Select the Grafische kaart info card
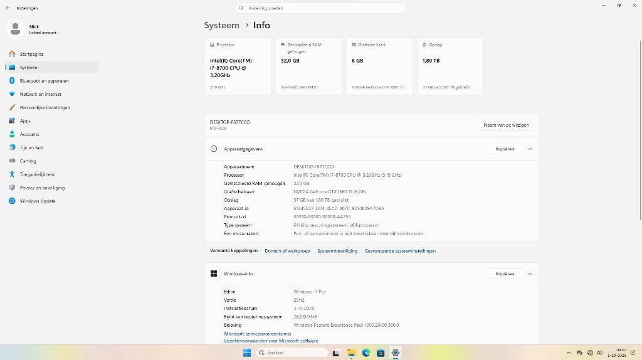 [379, 66]
